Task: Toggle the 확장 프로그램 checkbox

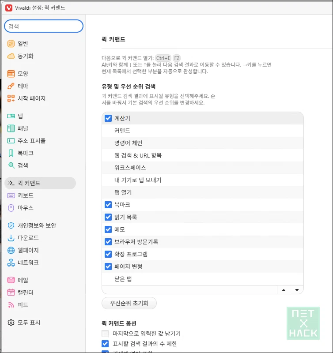Action: [x=108, y=254]
